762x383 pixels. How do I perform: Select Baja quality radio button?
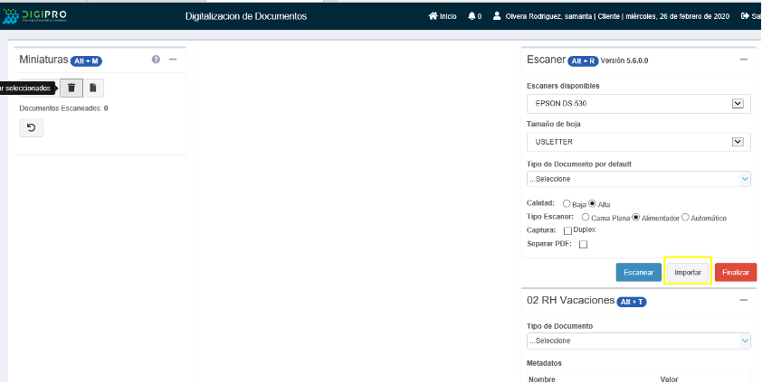[567, 204]
